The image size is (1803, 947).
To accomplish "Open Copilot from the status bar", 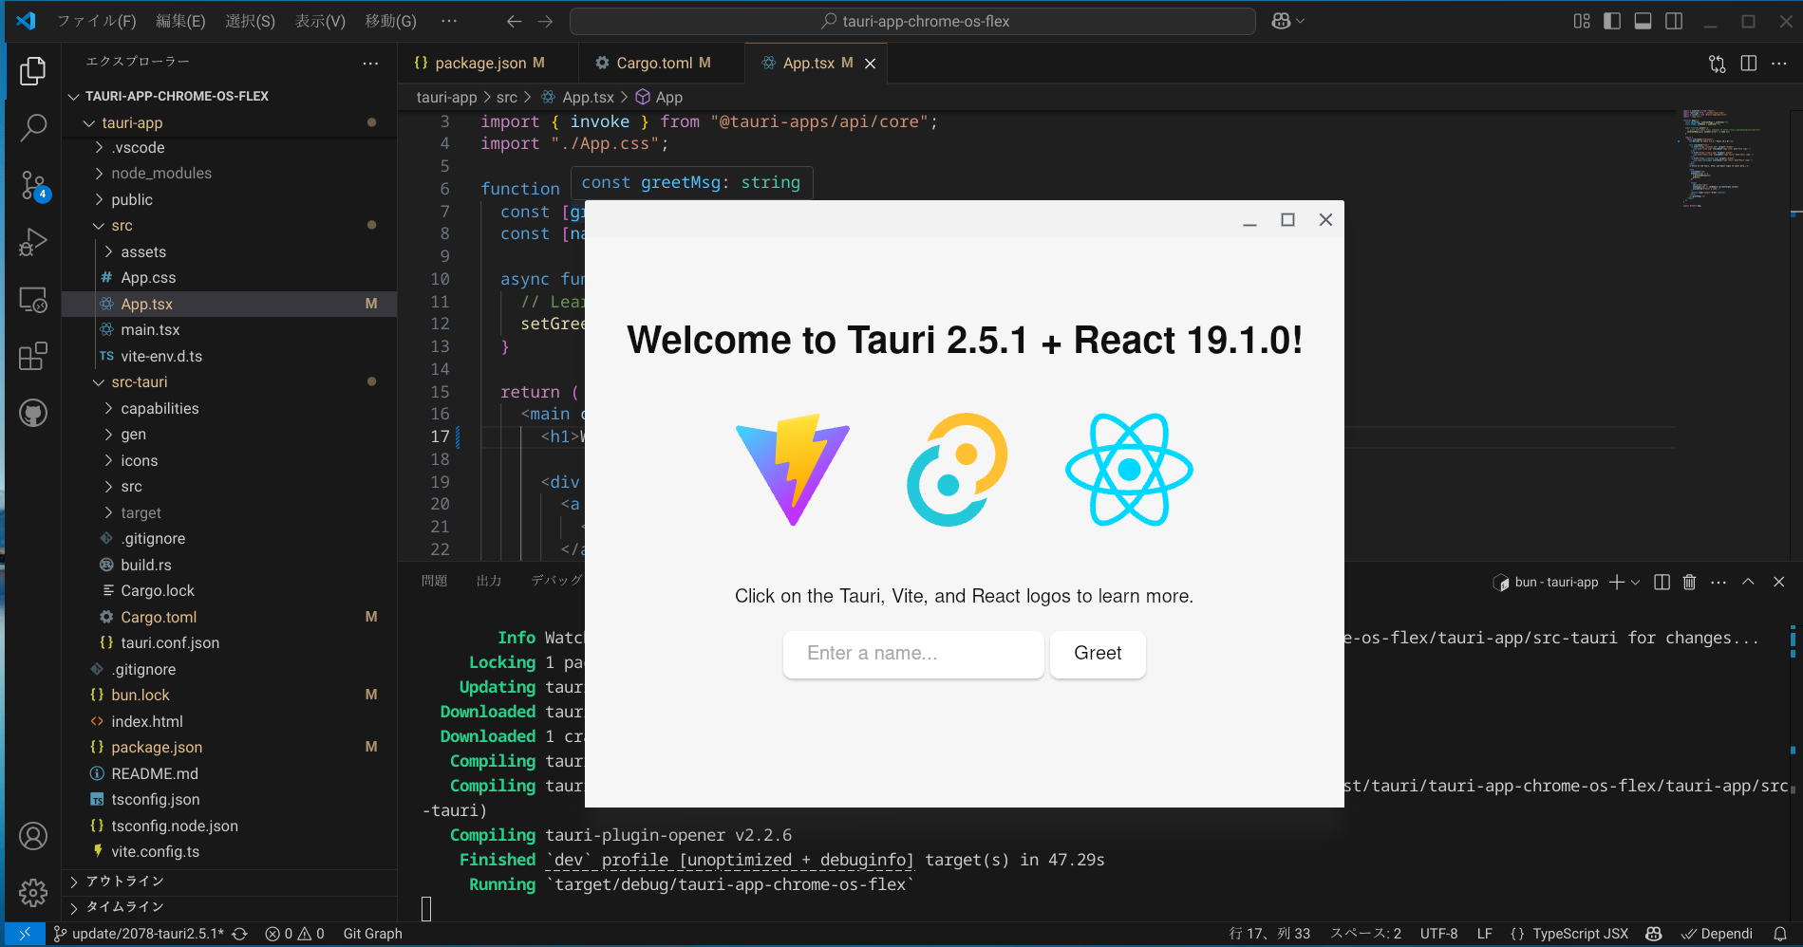I will [1653, 934].
